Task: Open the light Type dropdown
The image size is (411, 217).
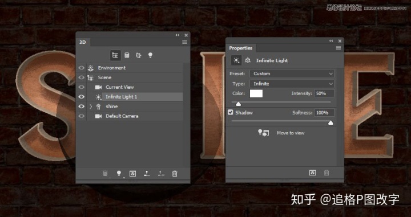Action: (292, 84)
